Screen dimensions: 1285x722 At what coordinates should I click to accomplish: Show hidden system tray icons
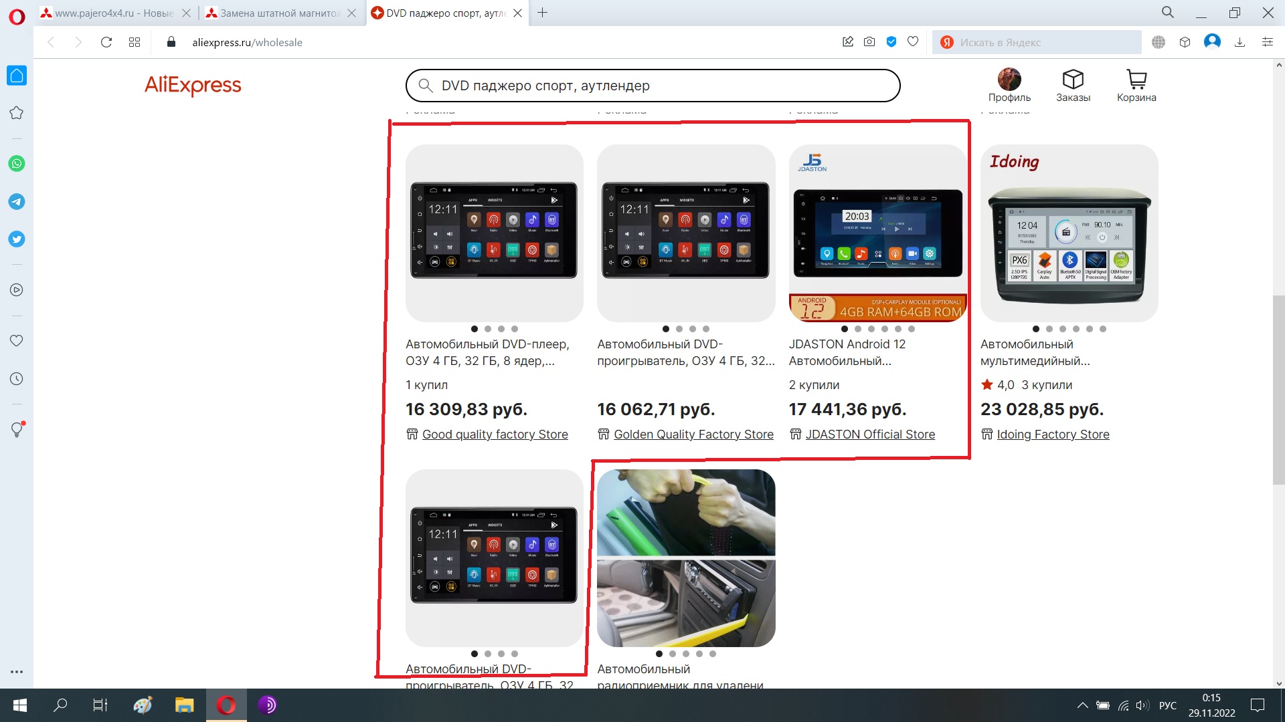pos(1082,705)
